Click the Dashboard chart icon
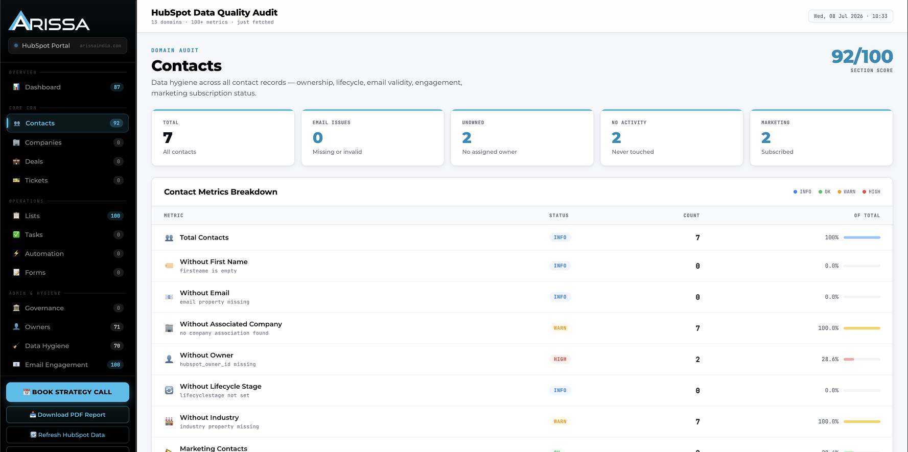 [x=16, y=87]
